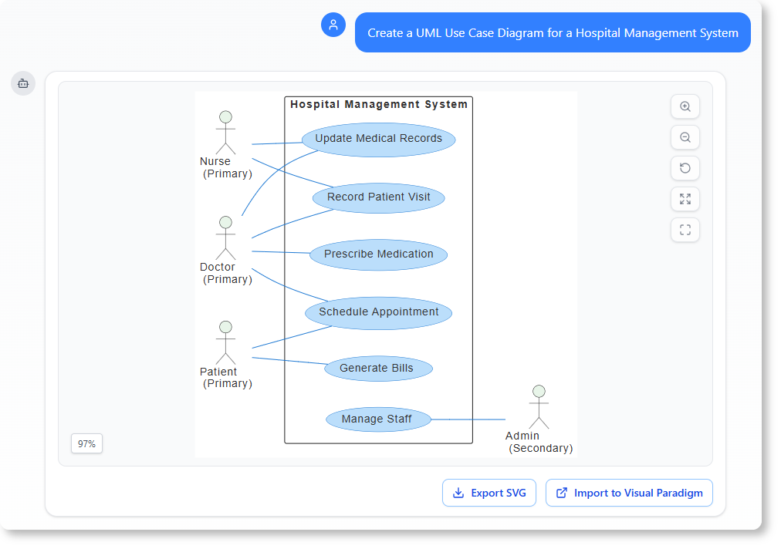Reset the diagram view rotation
The image size is (781, 549).
685,168
